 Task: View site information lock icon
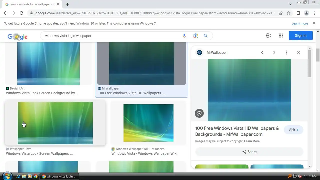pos(31,13)
